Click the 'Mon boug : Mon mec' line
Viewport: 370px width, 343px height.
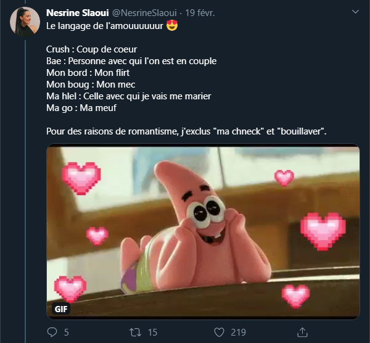(x=90, y=85)
